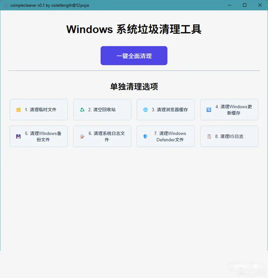Start 一键全面清理 full cleanup
268x278 pixels.
134,56
